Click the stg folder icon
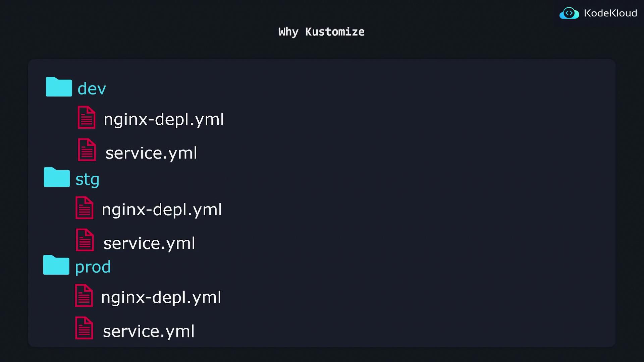This screenshot has width=644, height=362. pyautogui.click(x=57, y=177)
